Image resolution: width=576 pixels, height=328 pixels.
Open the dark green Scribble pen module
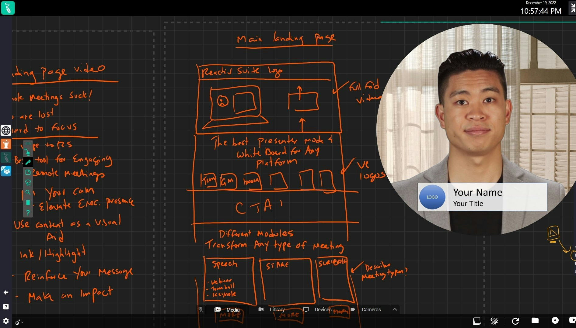(x=6, y=157)
